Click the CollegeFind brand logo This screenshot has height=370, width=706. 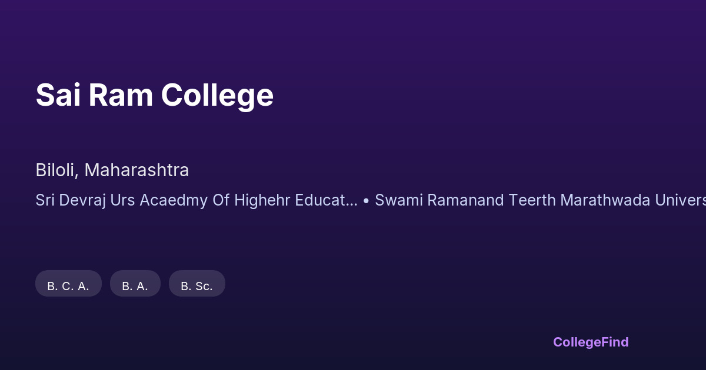[x=590, y=342]
